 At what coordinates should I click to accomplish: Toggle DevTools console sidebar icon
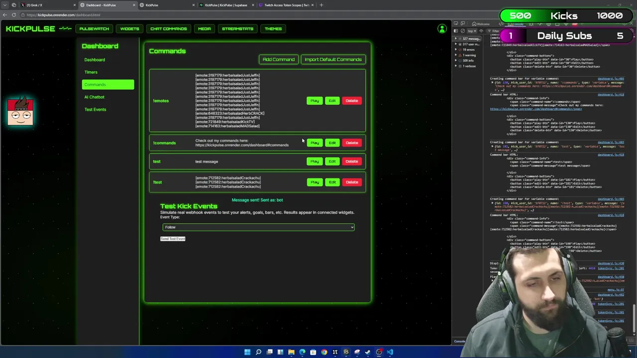[x=456, y=31]
